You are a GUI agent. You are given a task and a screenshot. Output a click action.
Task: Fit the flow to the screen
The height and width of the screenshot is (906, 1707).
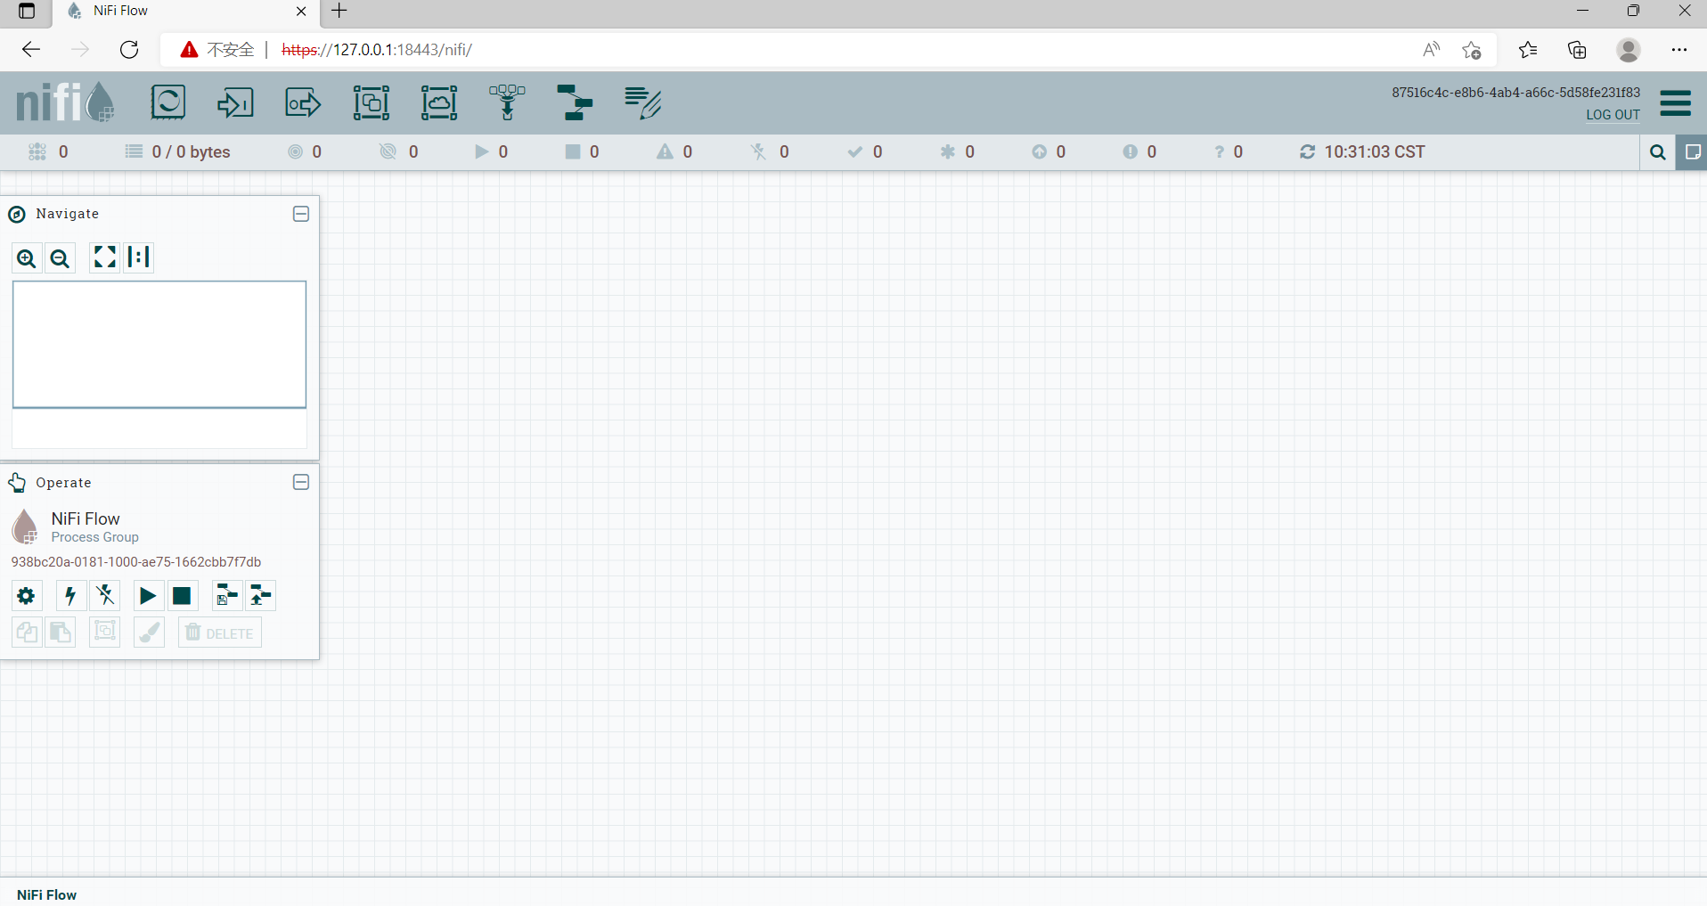104,257
